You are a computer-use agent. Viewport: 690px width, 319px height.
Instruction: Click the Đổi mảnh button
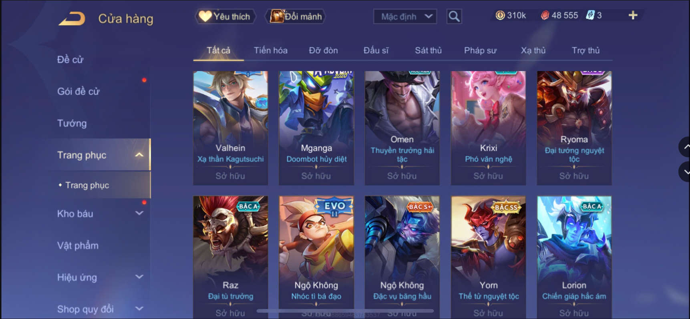(296, 16)
